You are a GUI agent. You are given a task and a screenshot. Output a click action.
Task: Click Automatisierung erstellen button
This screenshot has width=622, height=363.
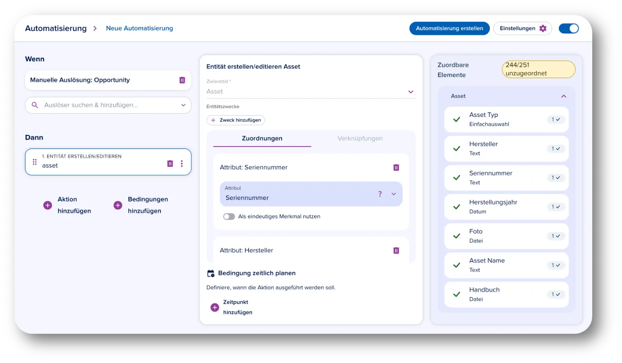pos(449,28)
